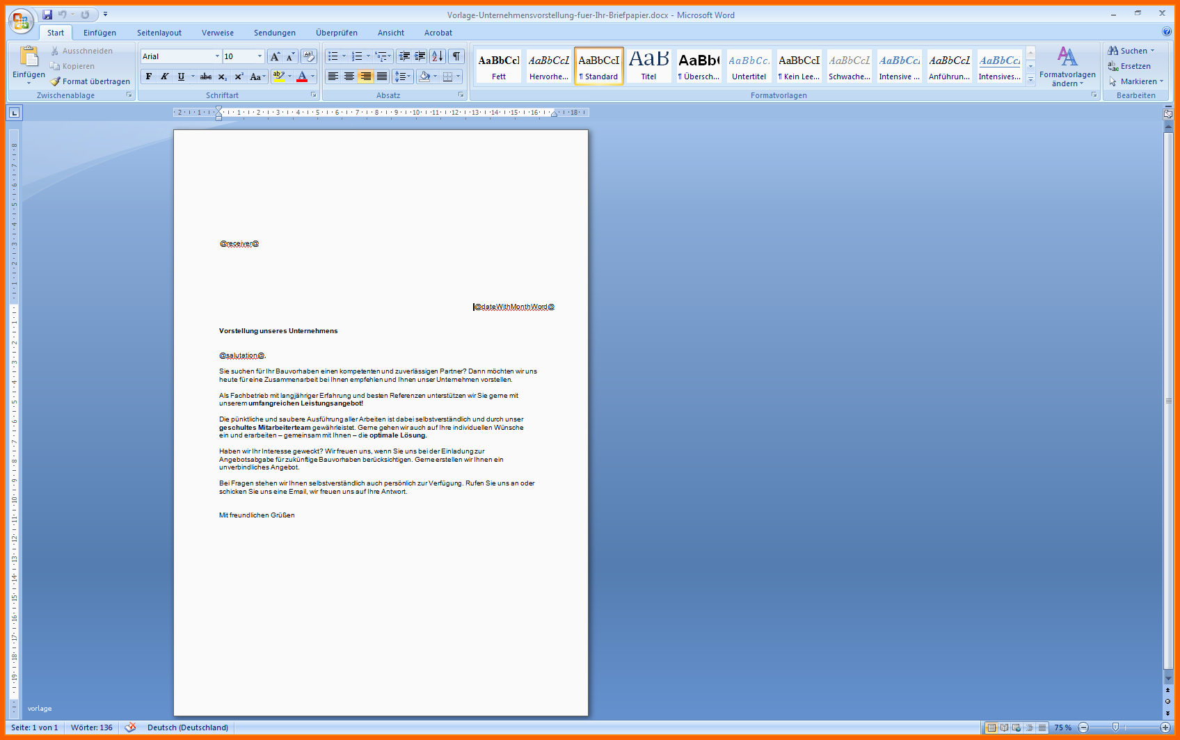Toggle superscript formatting

tap(239, 77)
